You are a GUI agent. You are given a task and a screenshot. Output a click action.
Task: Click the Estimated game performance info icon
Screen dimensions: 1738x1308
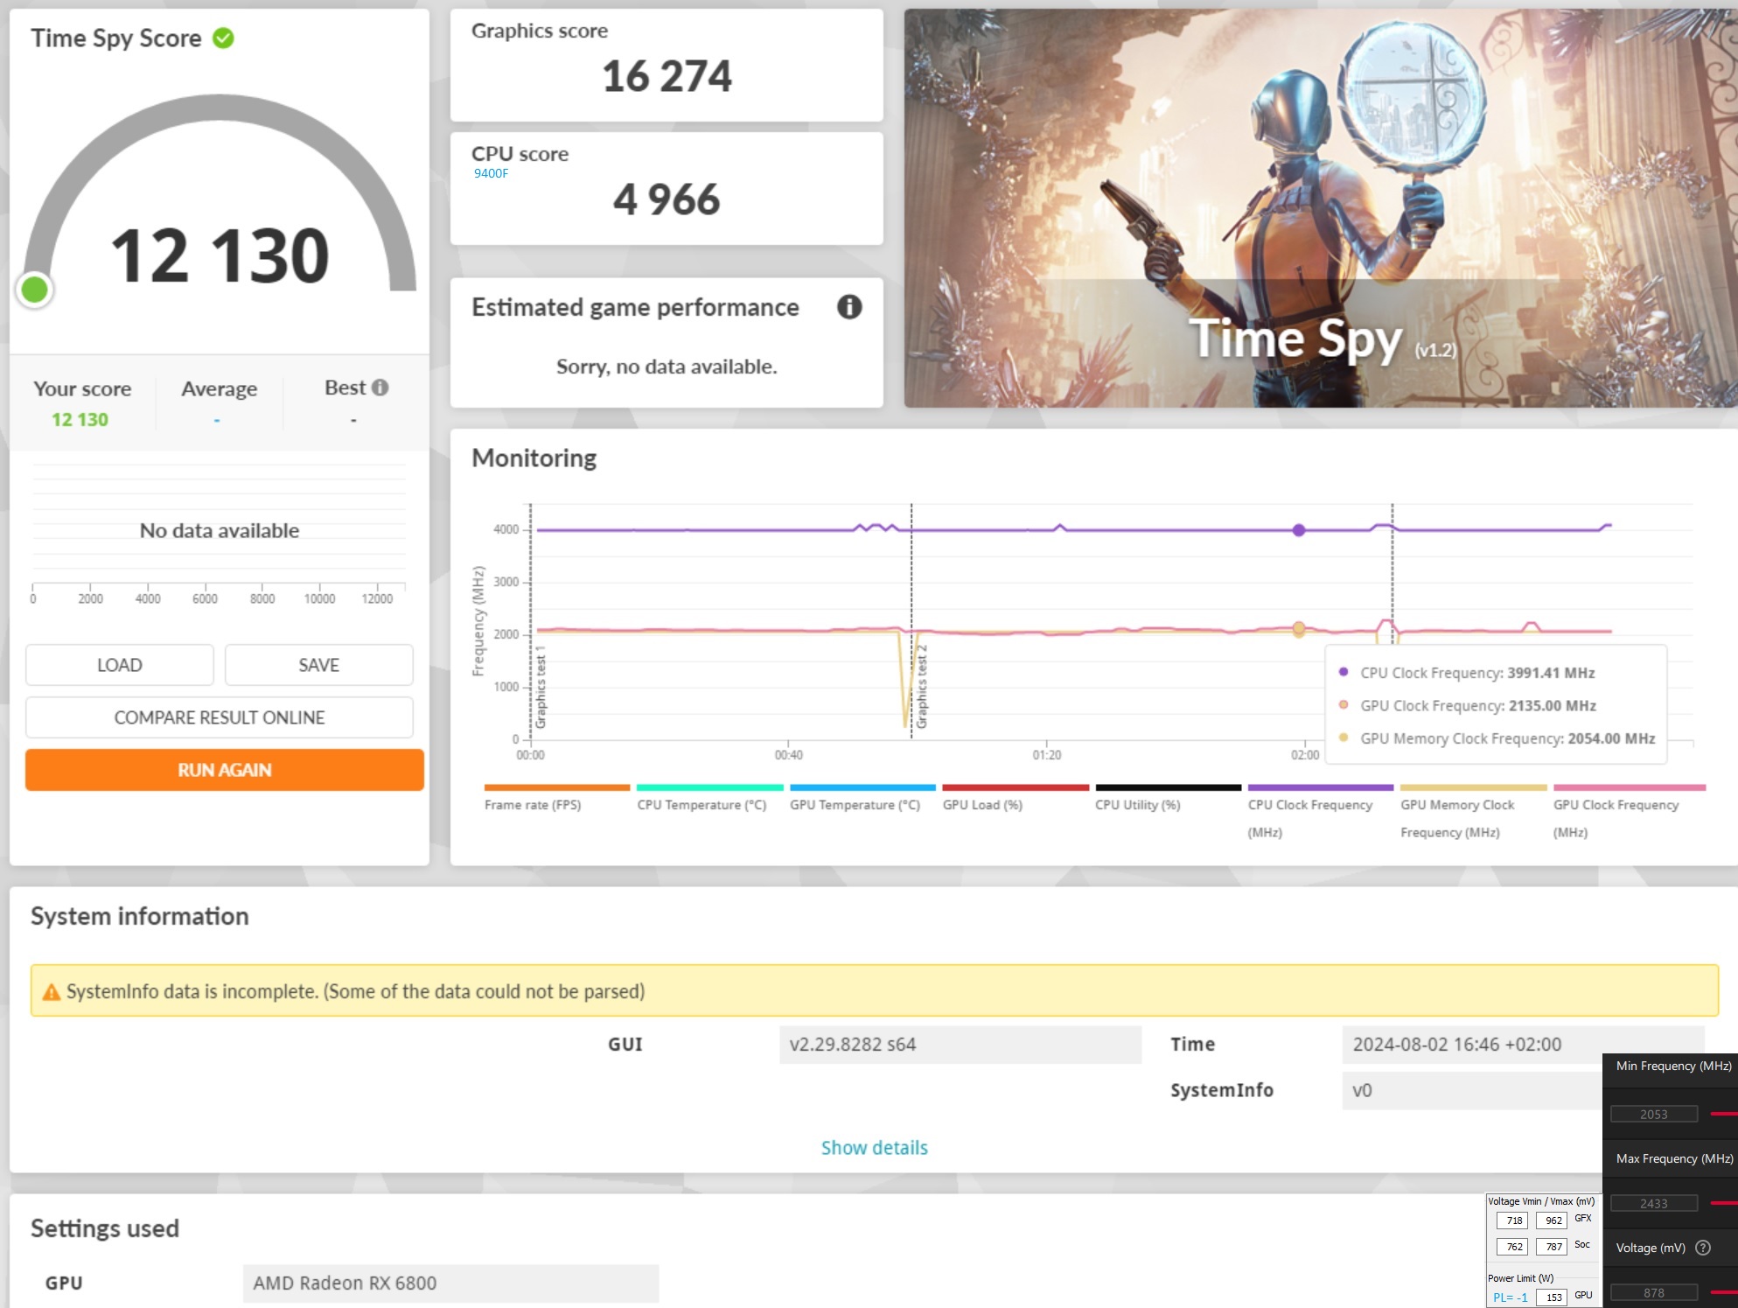tap(848, 307)
